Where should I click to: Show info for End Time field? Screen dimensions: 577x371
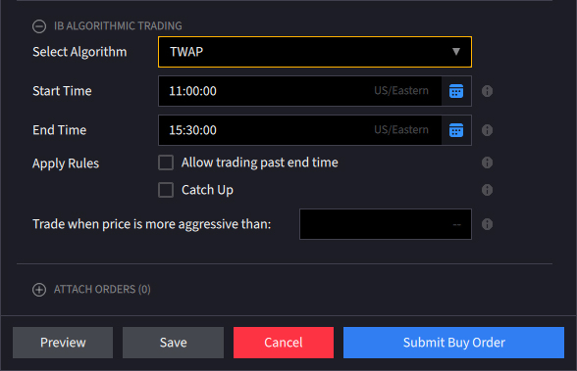click(x=487, y=130)
